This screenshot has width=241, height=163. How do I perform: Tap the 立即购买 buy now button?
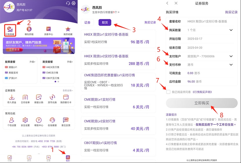click(x=202, y=103)
